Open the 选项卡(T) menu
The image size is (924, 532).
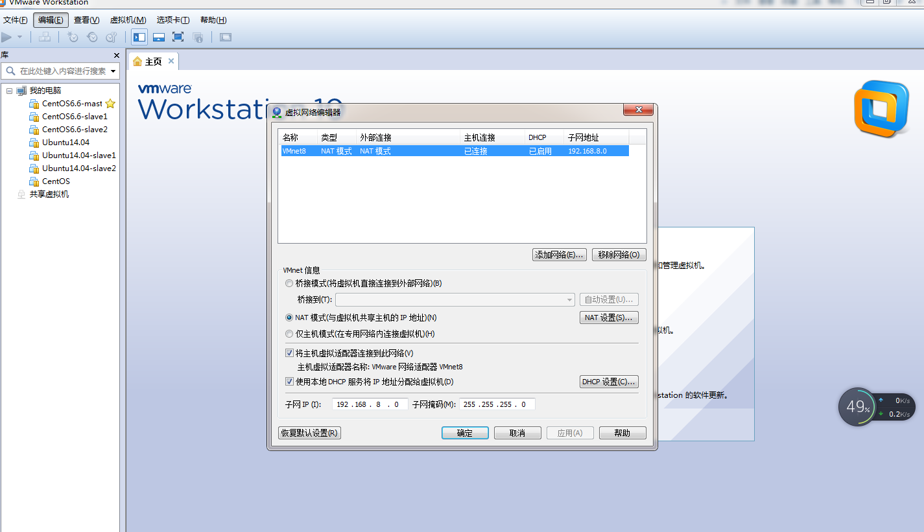pyautogui.click(x=173, y=20)
